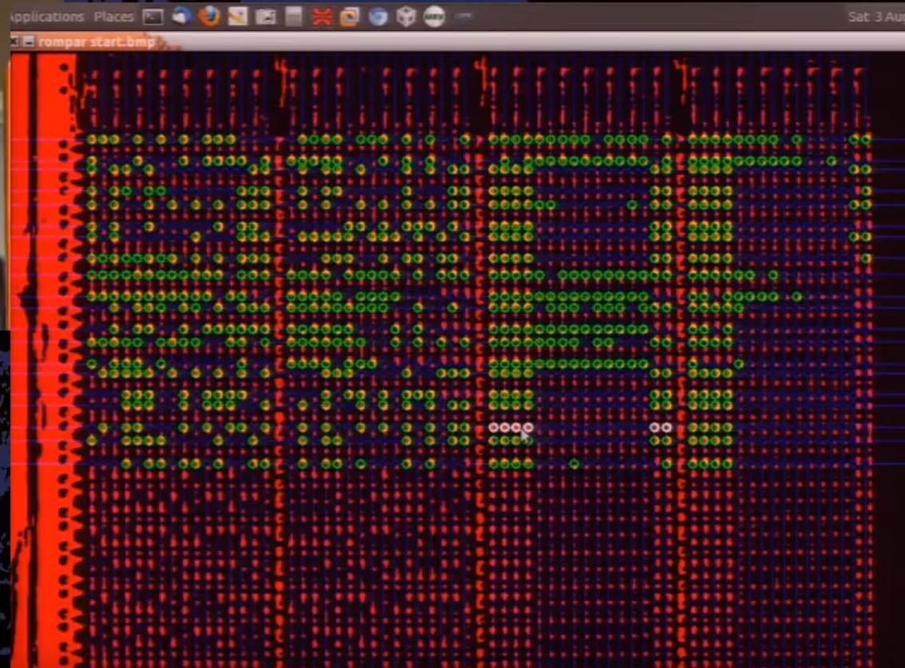Launch the Thunderbird mail client
Screen dimensions: 905x668
point(182,16)
